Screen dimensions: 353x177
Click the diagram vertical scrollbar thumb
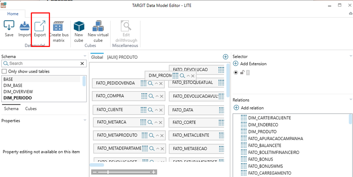(x=228, y=80)
